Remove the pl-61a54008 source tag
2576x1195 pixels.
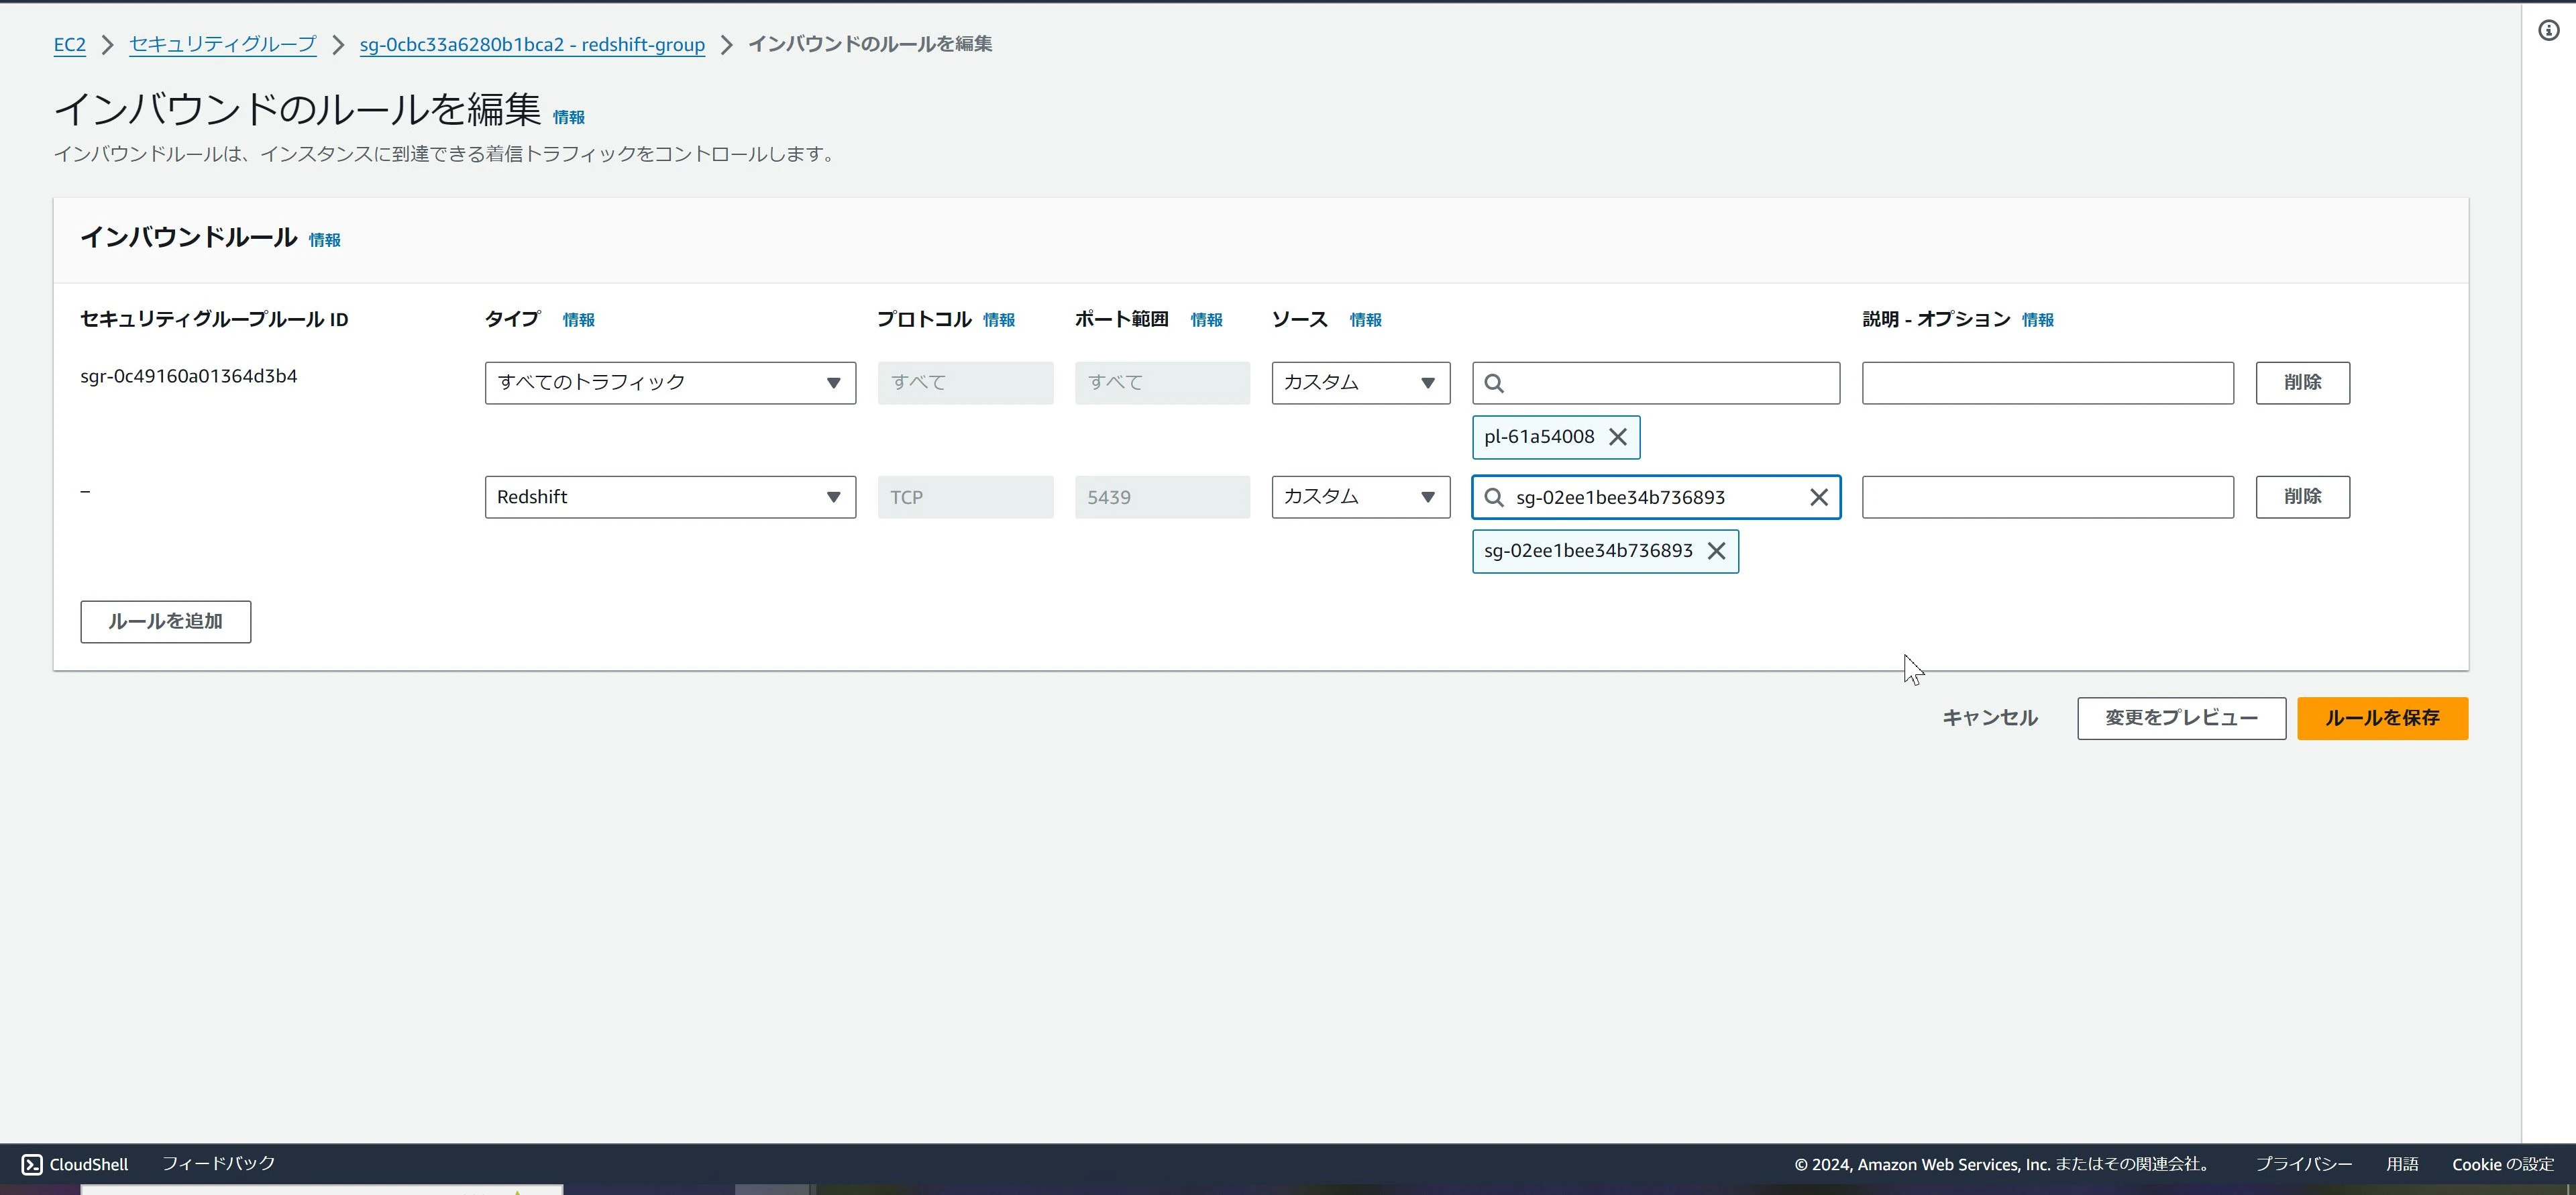(1617, 437)
